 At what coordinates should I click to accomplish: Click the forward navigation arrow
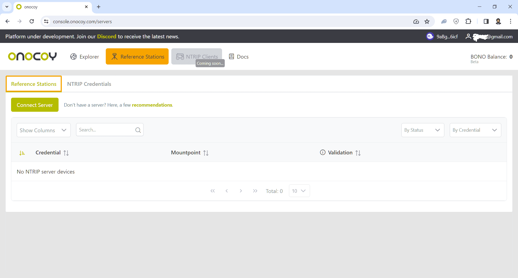[x=19, y=21]
